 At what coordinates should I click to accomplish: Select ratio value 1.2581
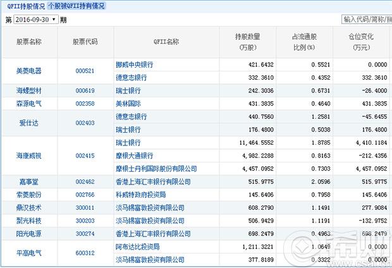(x=321, y=117)
